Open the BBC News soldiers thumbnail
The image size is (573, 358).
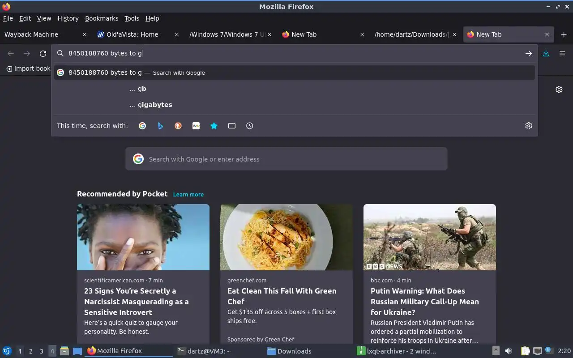430,237
